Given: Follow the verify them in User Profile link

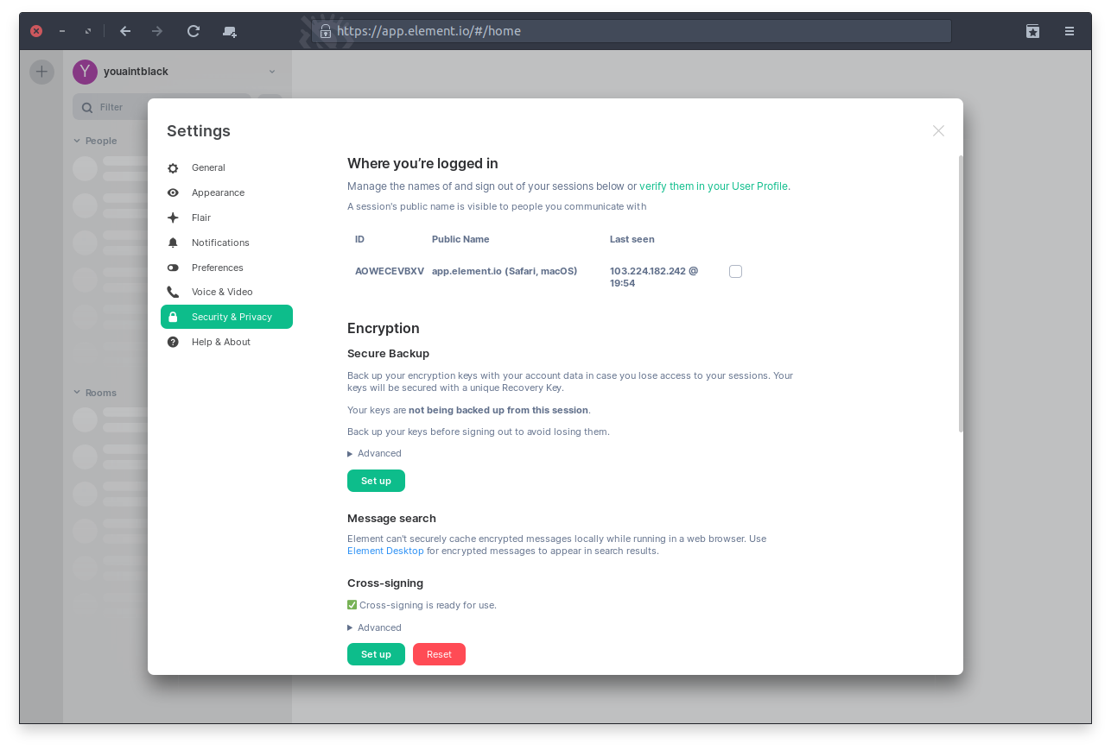Looking at the screenshot, I should point(713,186).
